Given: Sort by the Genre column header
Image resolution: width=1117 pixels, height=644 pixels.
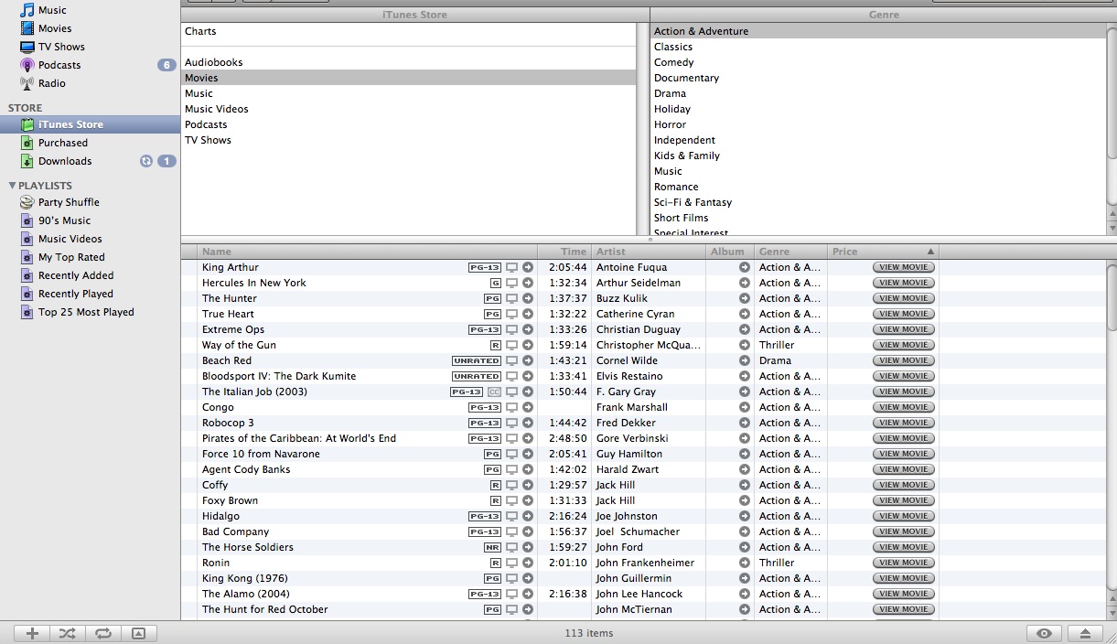Looking at the screenshot, I should click(791, 251).
